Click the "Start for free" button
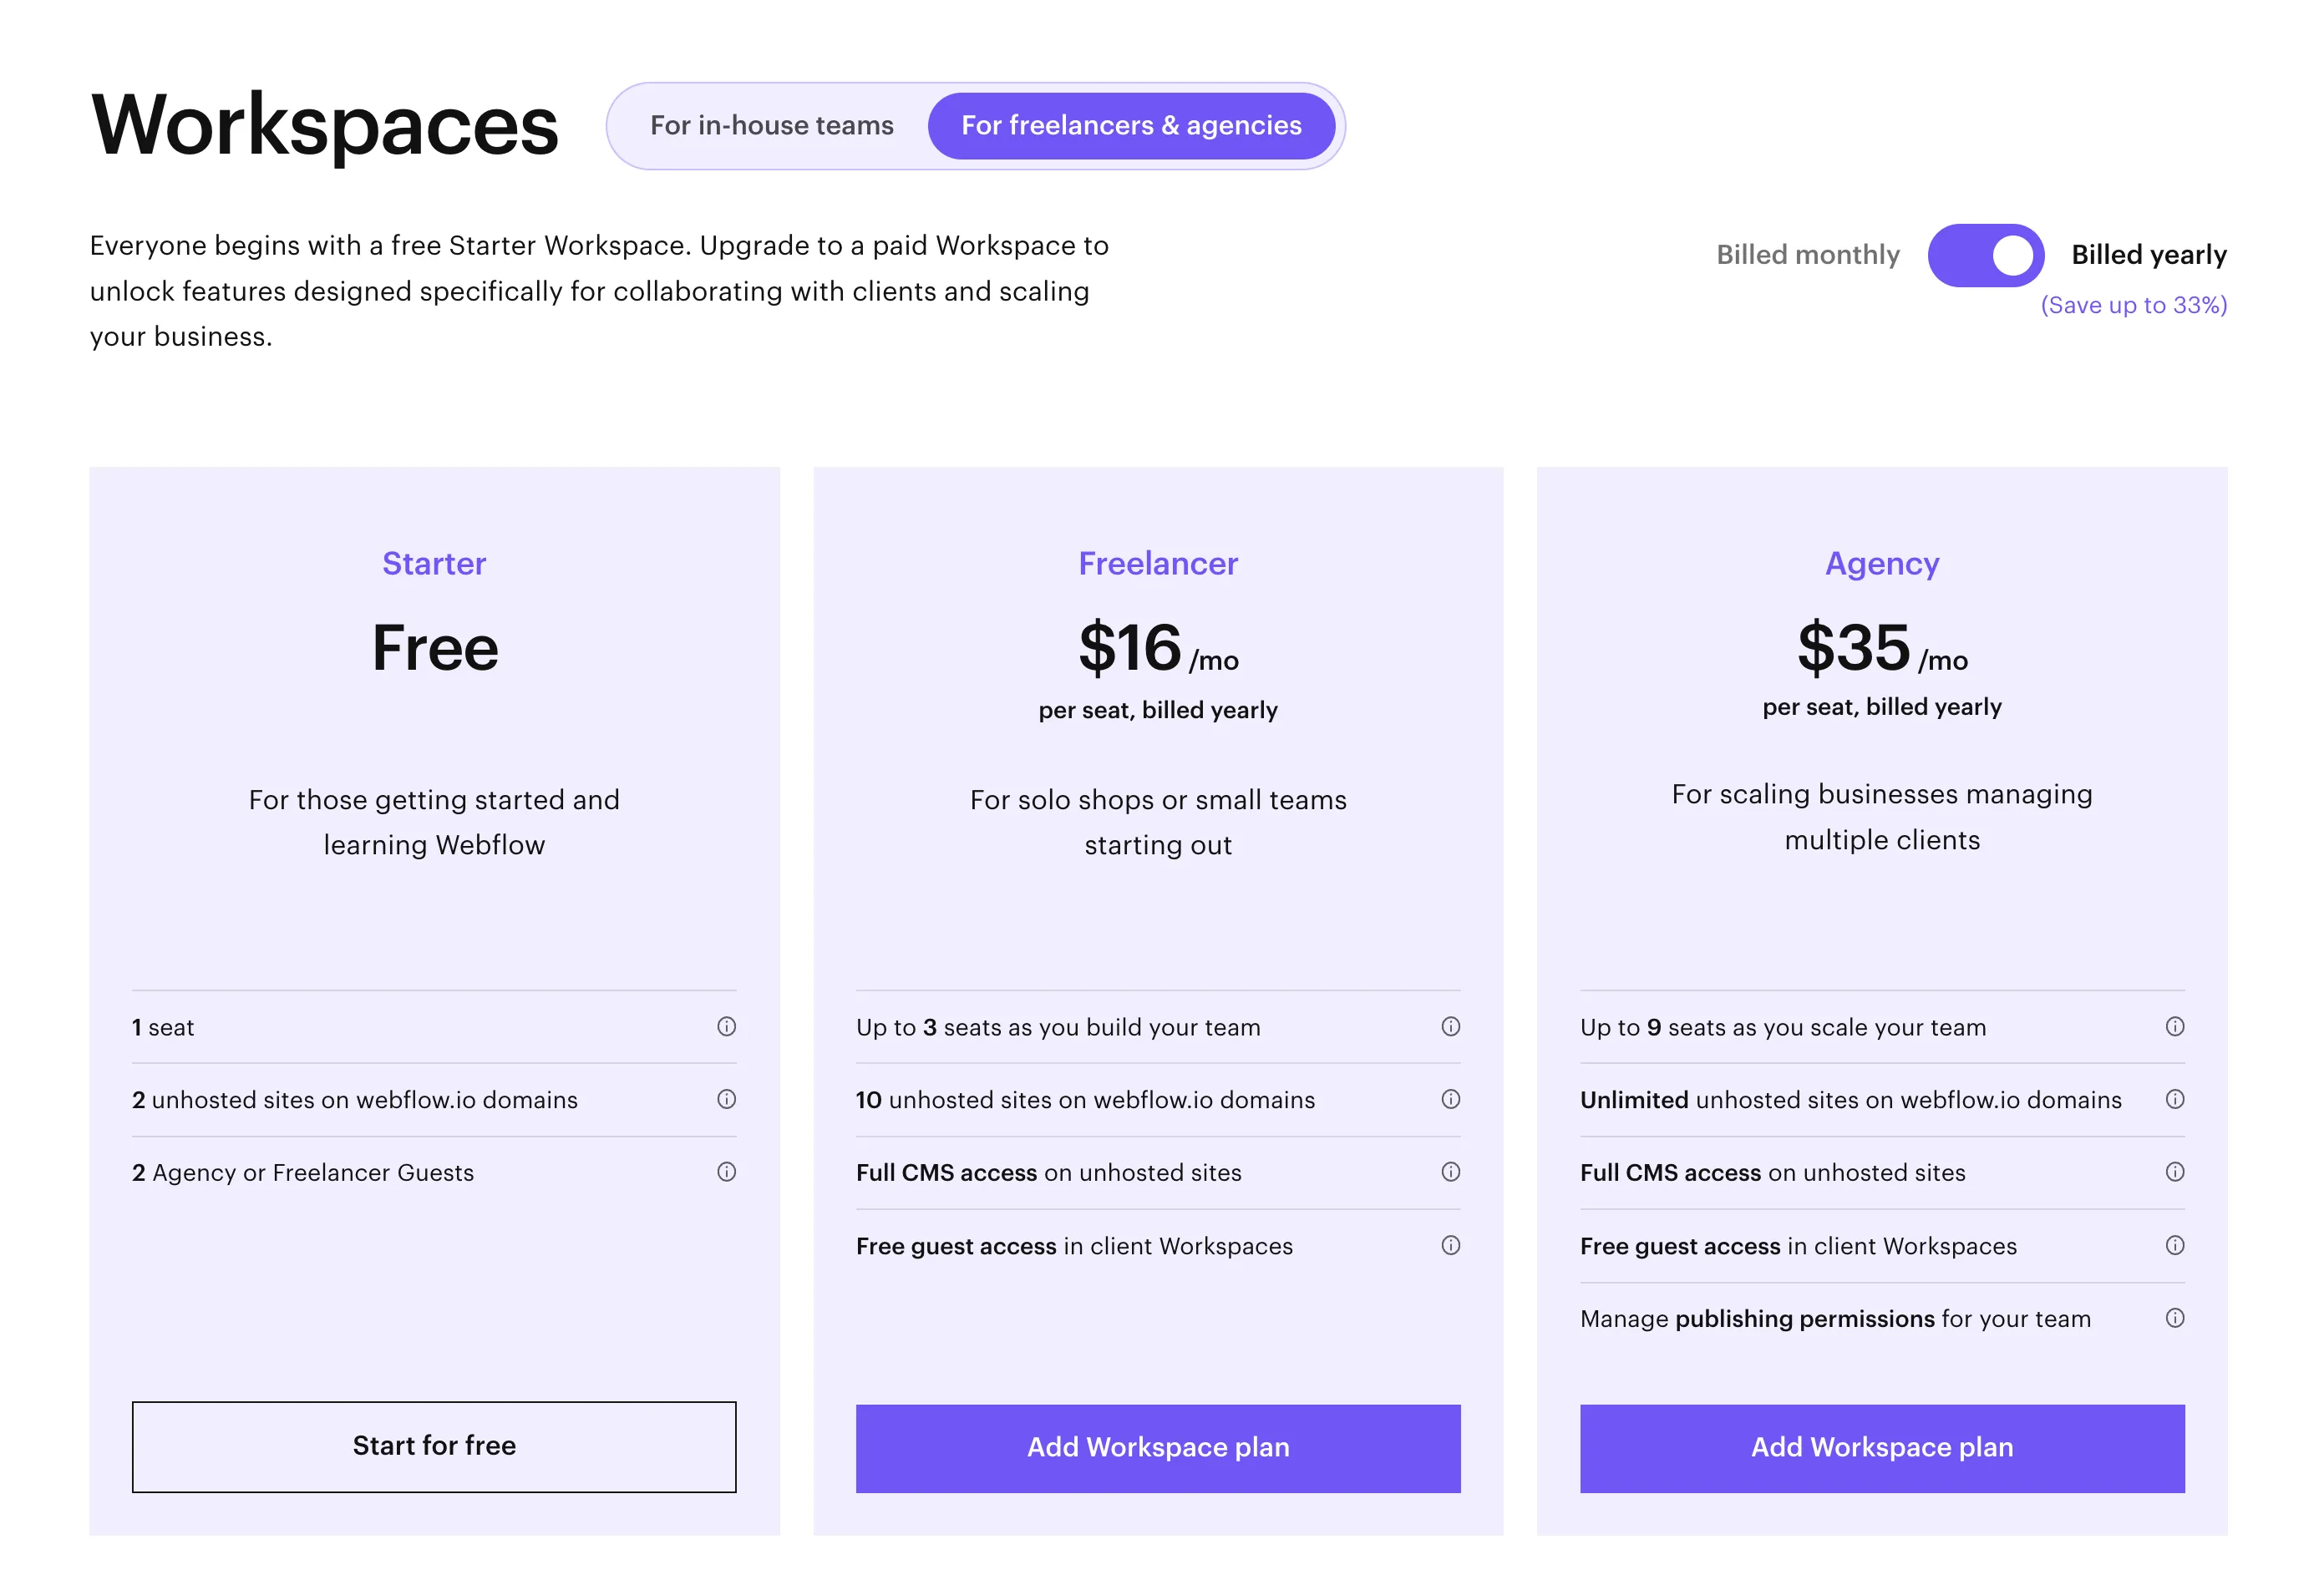2324x1580 pixels. click(x=434, y=1446)
